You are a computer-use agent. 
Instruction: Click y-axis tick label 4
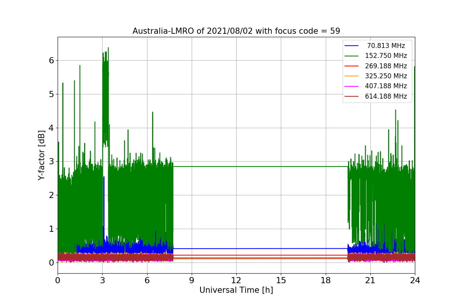[x=51, y=128]
